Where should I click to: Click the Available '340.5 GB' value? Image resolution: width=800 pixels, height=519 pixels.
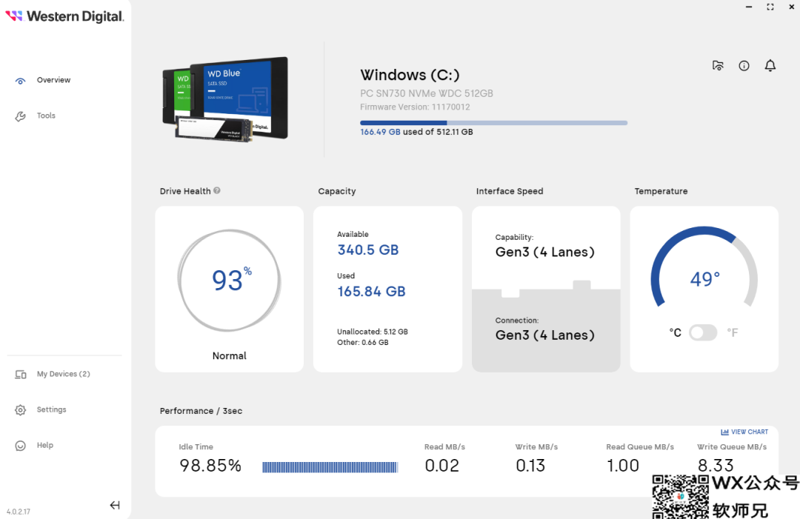point(368,250)
